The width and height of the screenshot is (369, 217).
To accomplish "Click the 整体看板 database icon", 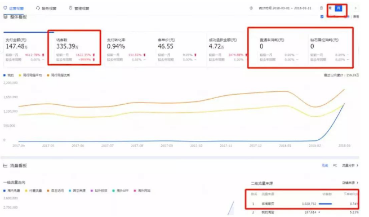I will (6, 17).
